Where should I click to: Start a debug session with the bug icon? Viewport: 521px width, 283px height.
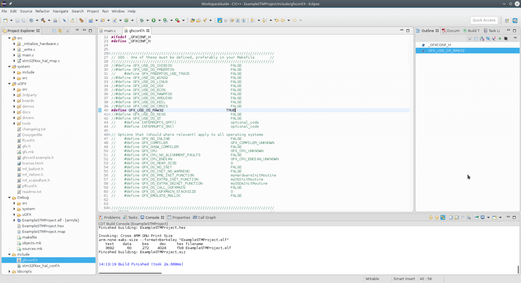pos(142,20)
